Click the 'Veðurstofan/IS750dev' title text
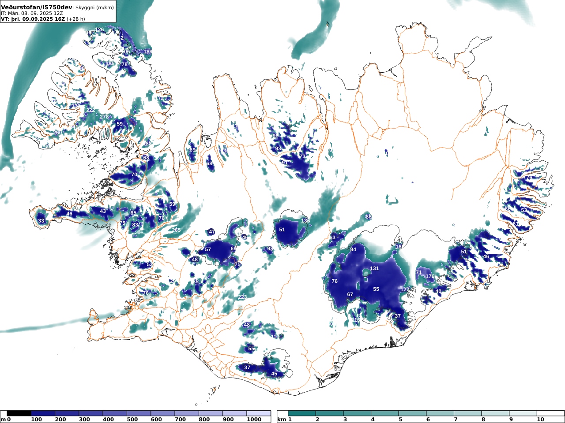Image resolution: width=565 pixels, height=423 pixels. tap(36, 7)
